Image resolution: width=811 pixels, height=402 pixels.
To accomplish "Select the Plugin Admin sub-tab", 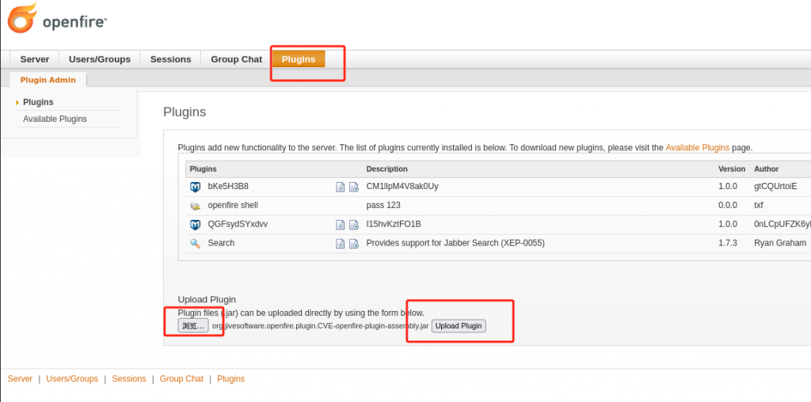I will pos(48,80).
